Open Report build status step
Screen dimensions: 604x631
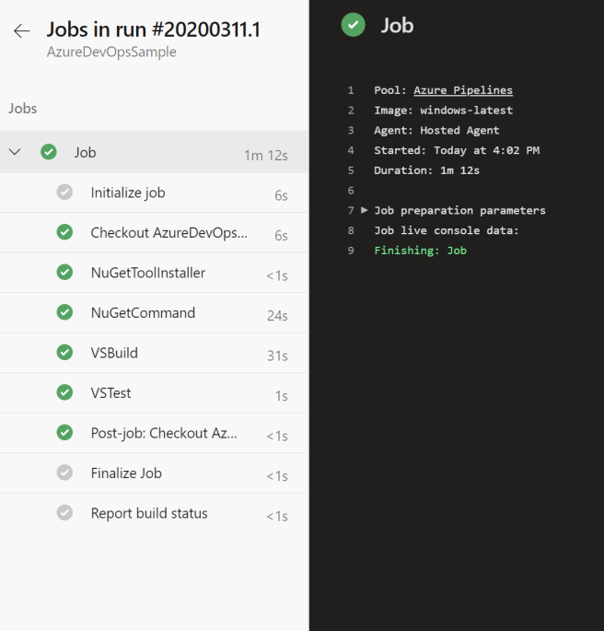tap(149, 513)
